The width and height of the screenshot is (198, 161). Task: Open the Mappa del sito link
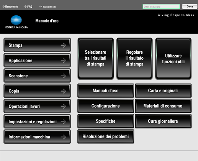[47, 7]
